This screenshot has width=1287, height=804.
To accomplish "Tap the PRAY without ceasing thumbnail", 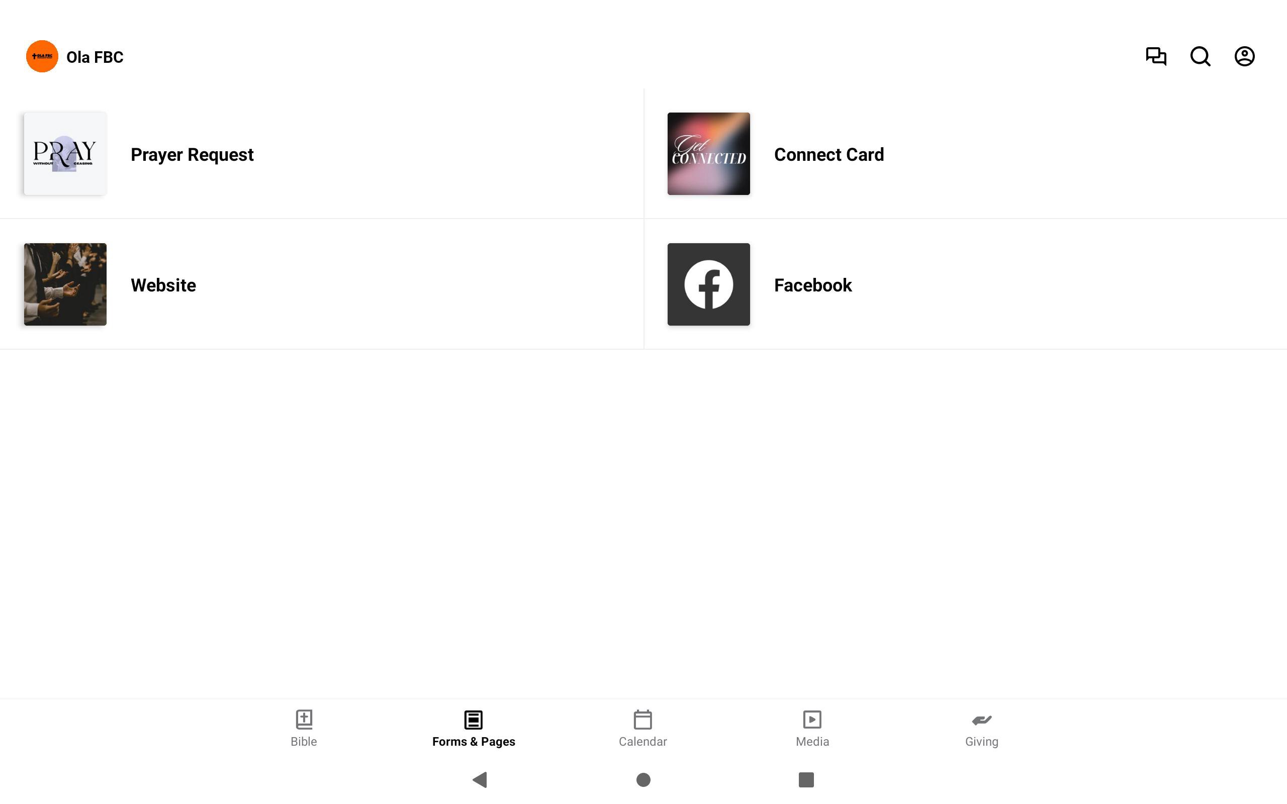I will click(x=65, y=154).
